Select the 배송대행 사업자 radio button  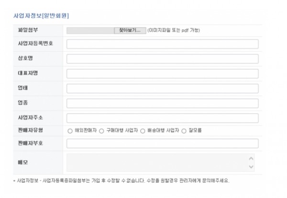click(143, 131)
